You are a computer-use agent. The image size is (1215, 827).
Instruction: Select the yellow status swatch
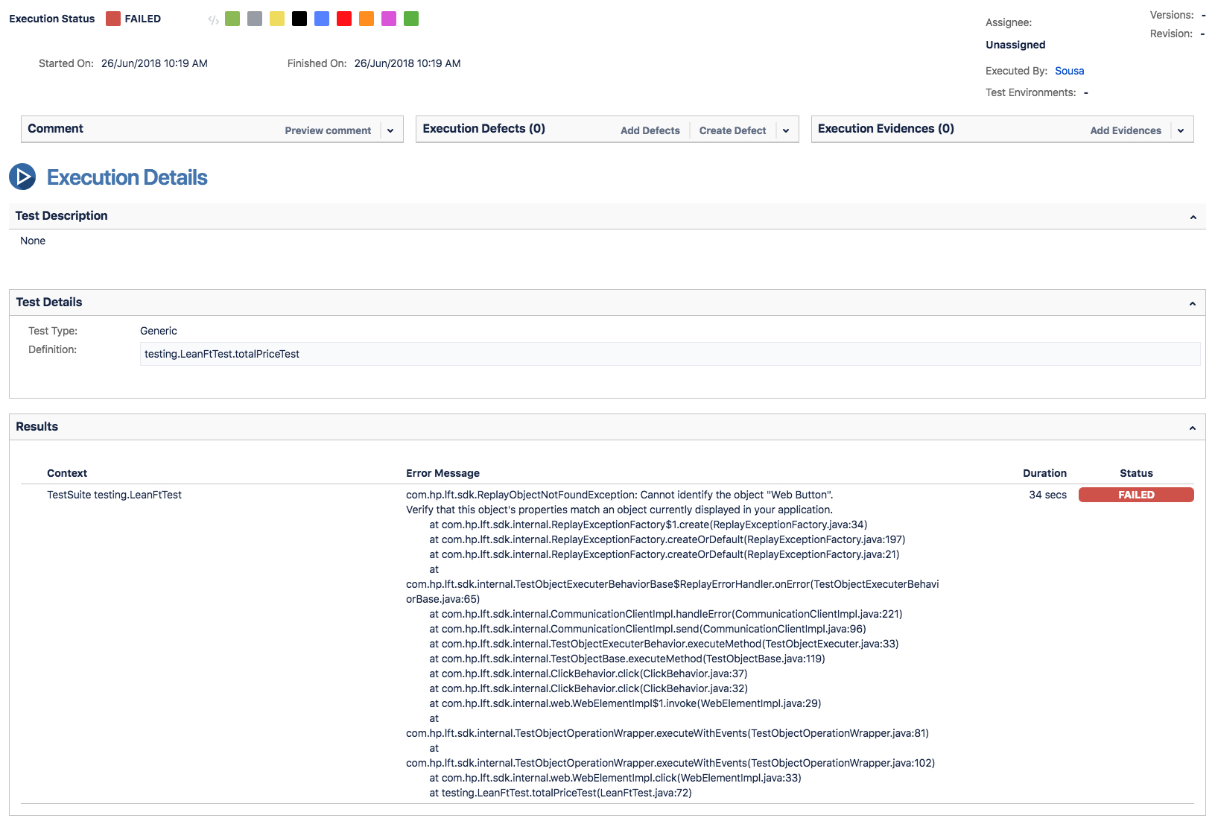point(277,19)
